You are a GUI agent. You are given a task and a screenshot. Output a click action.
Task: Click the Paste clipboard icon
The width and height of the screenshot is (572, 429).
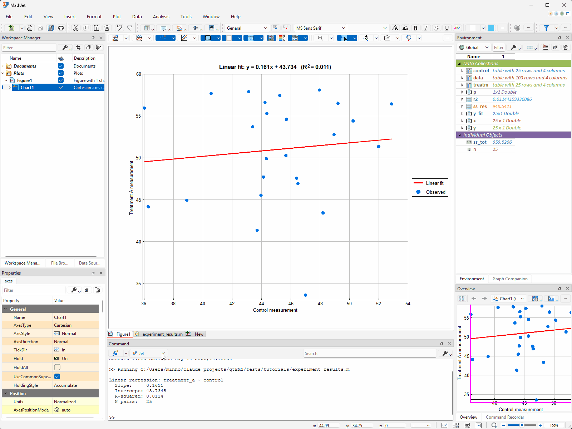click(x=97, y=28)
